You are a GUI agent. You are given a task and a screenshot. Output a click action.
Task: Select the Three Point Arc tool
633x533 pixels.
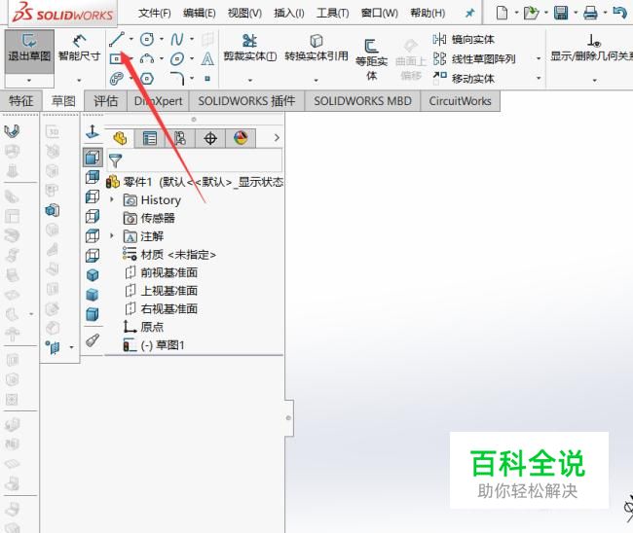tap(146, 59)
